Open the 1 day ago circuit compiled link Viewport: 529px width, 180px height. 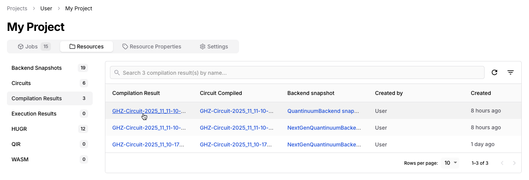(x=236, y=145)
